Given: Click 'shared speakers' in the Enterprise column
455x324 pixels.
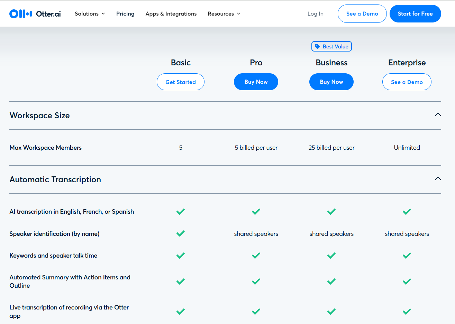Looking at the screenshot, I should point(407,234).
